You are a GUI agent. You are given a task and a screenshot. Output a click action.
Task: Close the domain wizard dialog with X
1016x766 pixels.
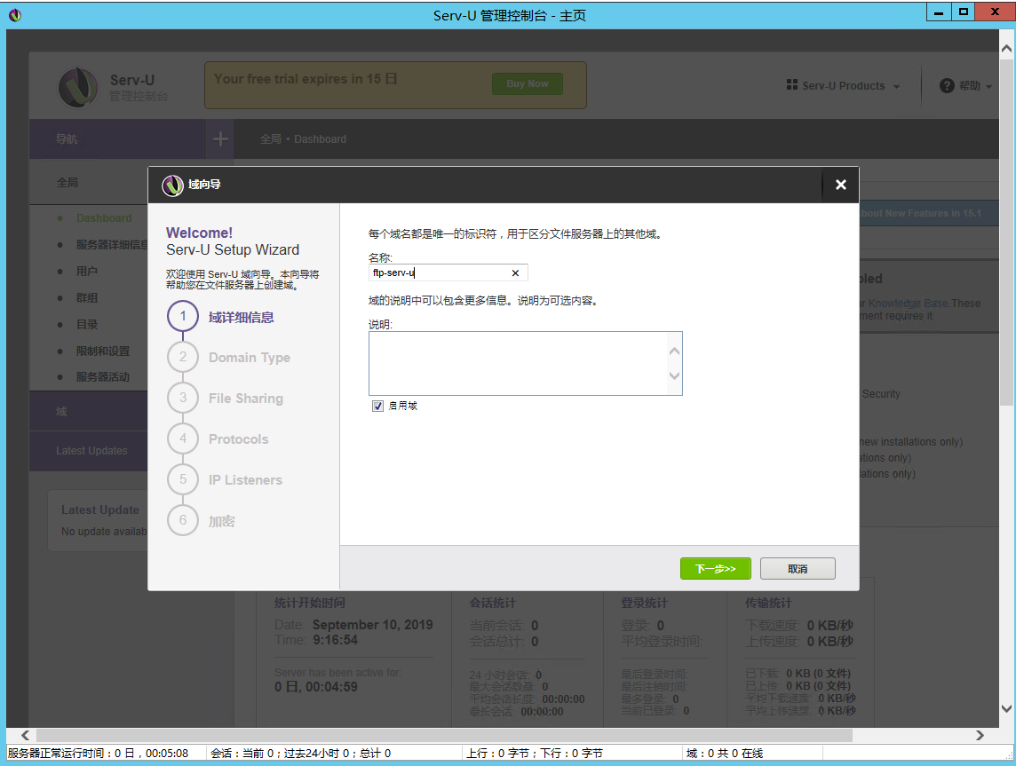point(840,185)
